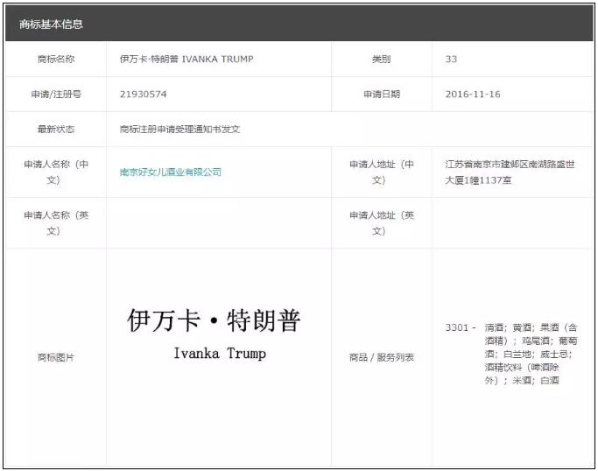Click the 申请人地址（中文）label
598x471 pixels.
pos(382,172)
